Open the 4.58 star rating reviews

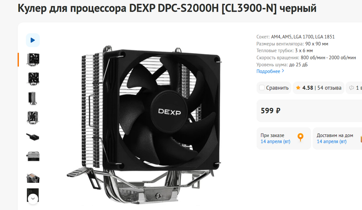(x=318, y=88)
